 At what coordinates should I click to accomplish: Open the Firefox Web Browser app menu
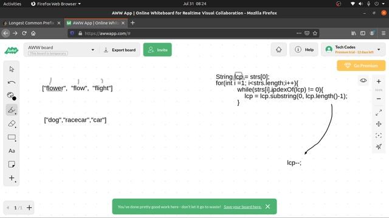coord(56,4)
